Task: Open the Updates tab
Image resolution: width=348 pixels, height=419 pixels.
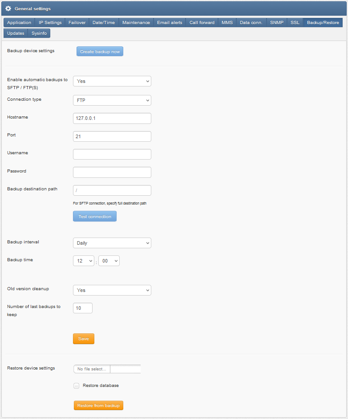Action: (x=16, y=33)
